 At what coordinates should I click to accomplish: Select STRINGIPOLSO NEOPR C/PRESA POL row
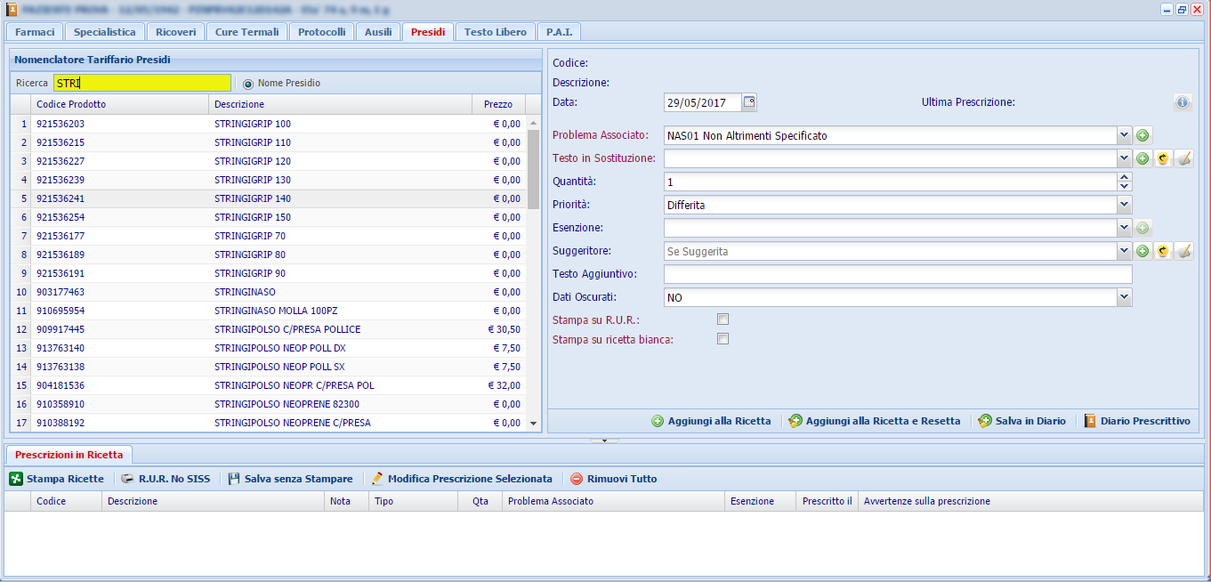[268, 385]
